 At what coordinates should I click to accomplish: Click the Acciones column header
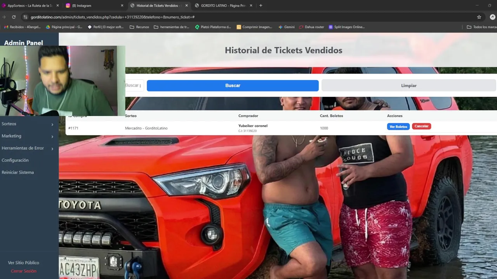395,116
